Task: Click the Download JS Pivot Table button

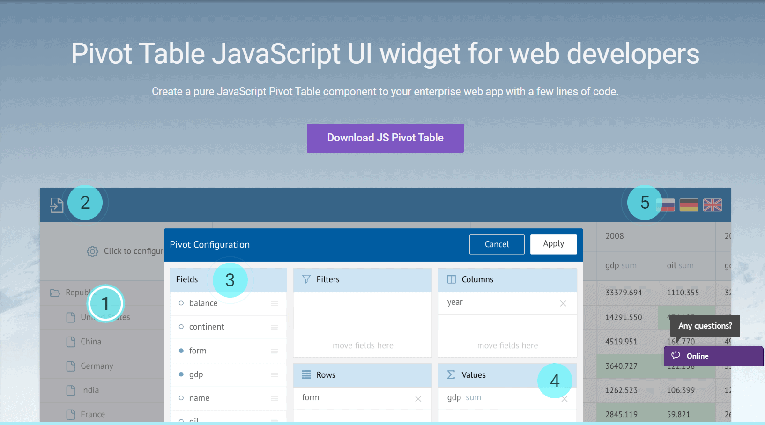Action: (x=385, y=138)
